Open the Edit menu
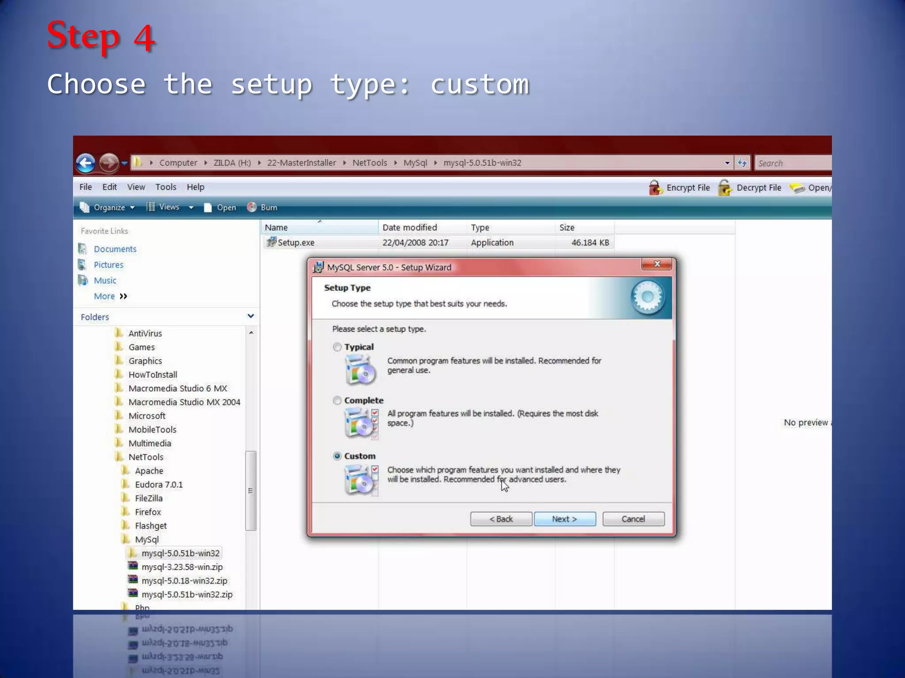Screen dimensions: 905x678 click(x=110, y=187)
